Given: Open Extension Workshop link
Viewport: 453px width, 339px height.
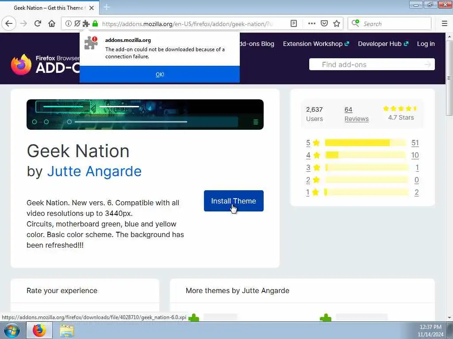Looking at the screenshot, I should pyautogui.click(x=316, y=44).
